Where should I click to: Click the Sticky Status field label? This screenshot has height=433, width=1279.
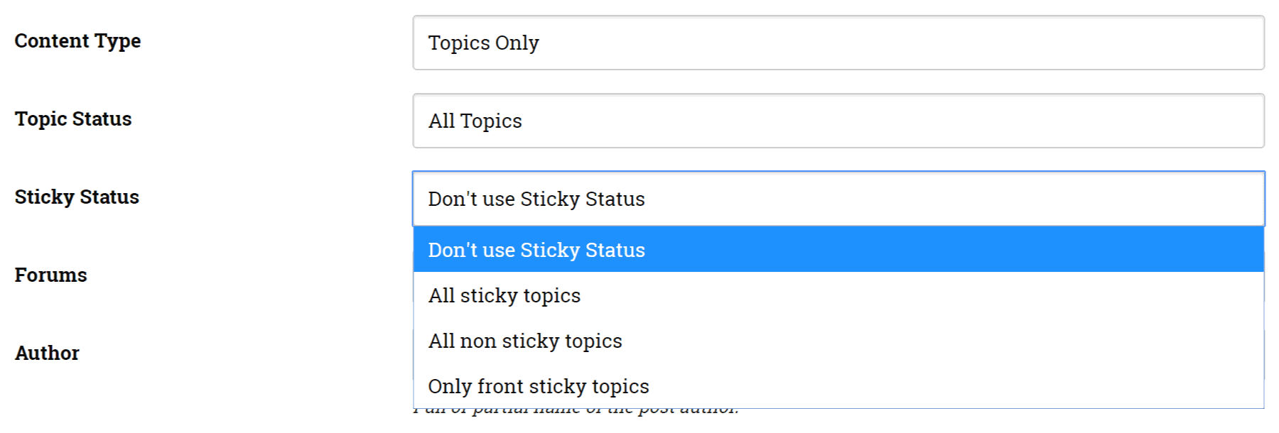coord(77,197)
